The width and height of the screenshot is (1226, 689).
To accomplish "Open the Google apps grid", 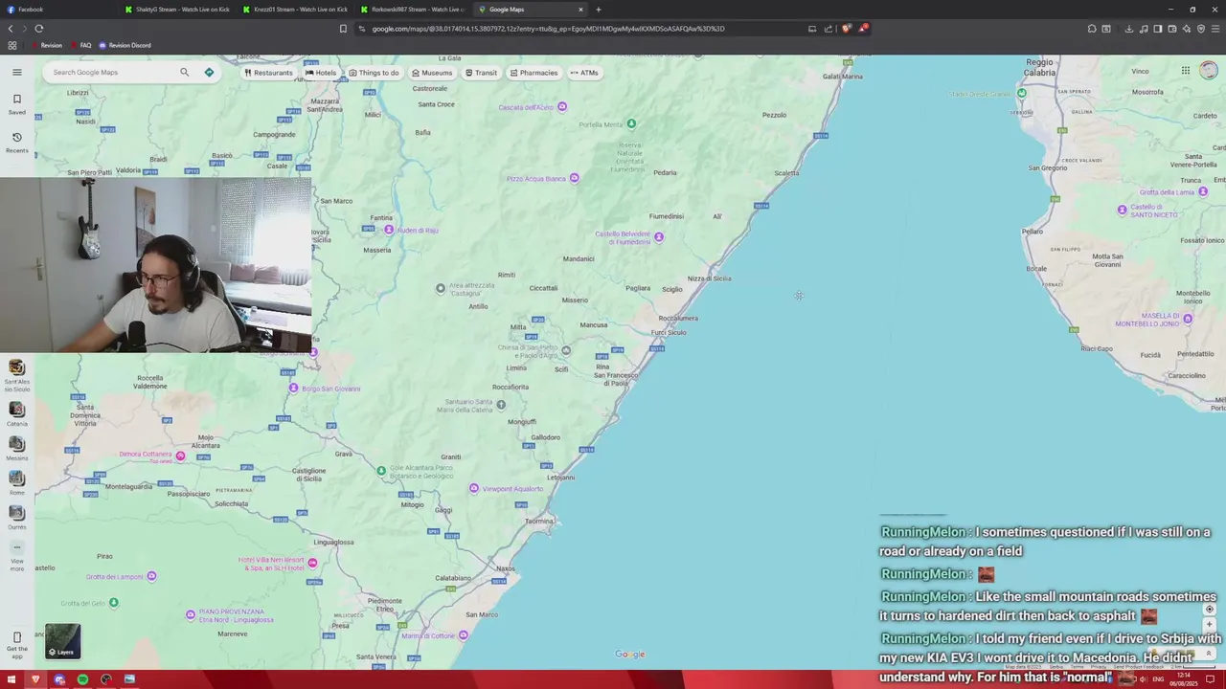I will (1185, 70).
